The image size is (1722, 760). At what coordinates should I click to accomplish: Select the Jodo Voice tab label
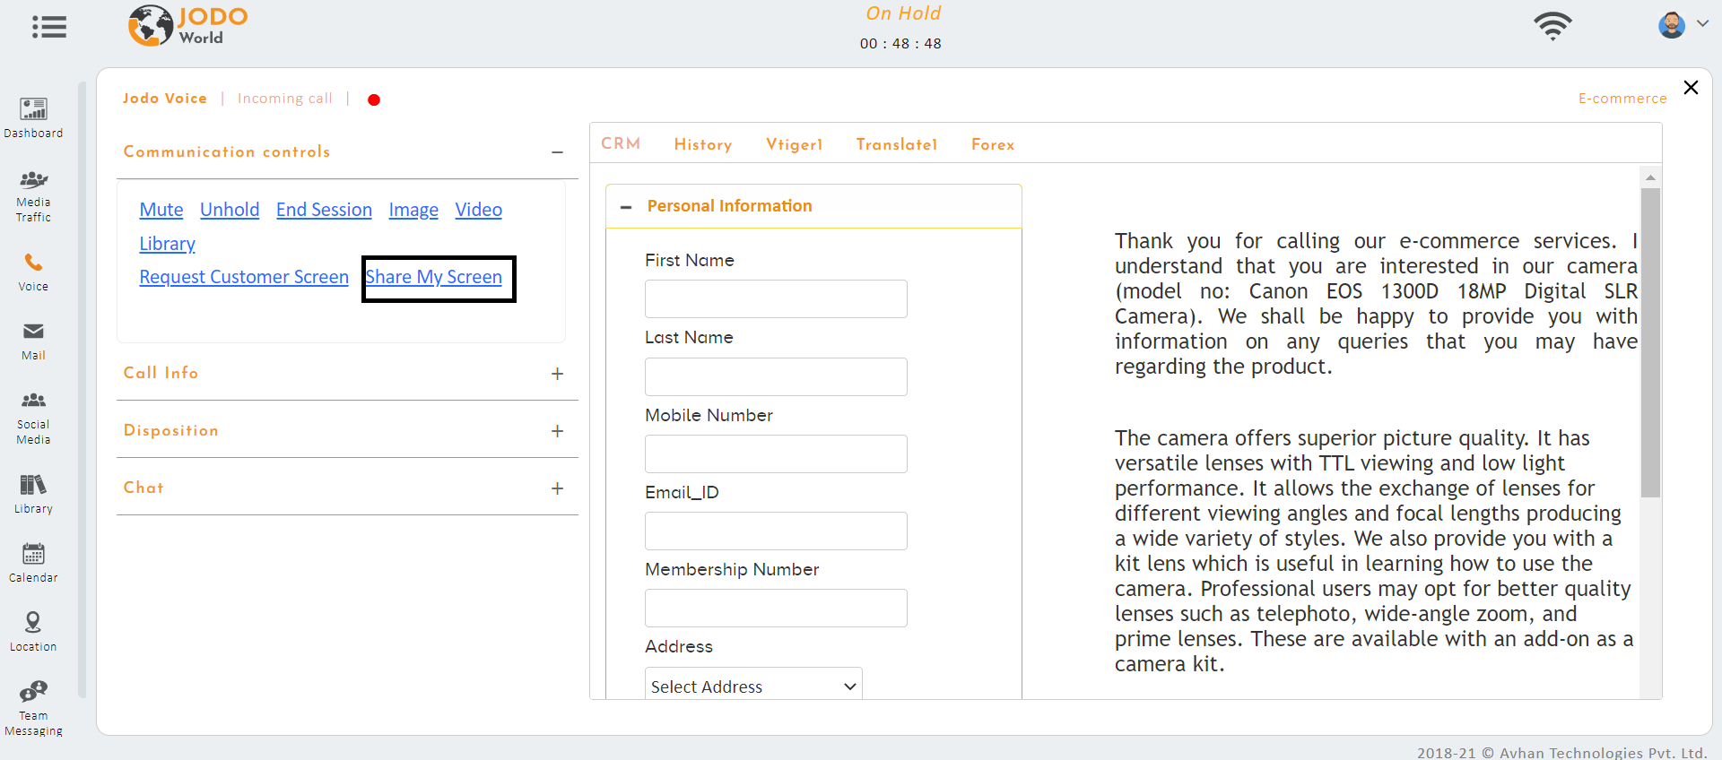click(x=165, y=99)
